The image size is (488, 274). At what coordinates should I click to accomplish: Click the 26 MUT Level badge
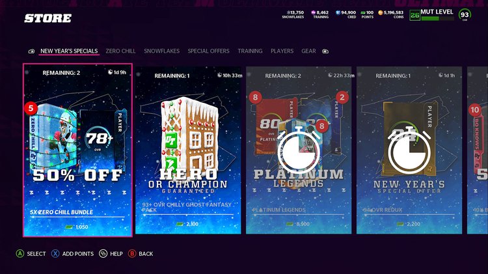(415, 15)
